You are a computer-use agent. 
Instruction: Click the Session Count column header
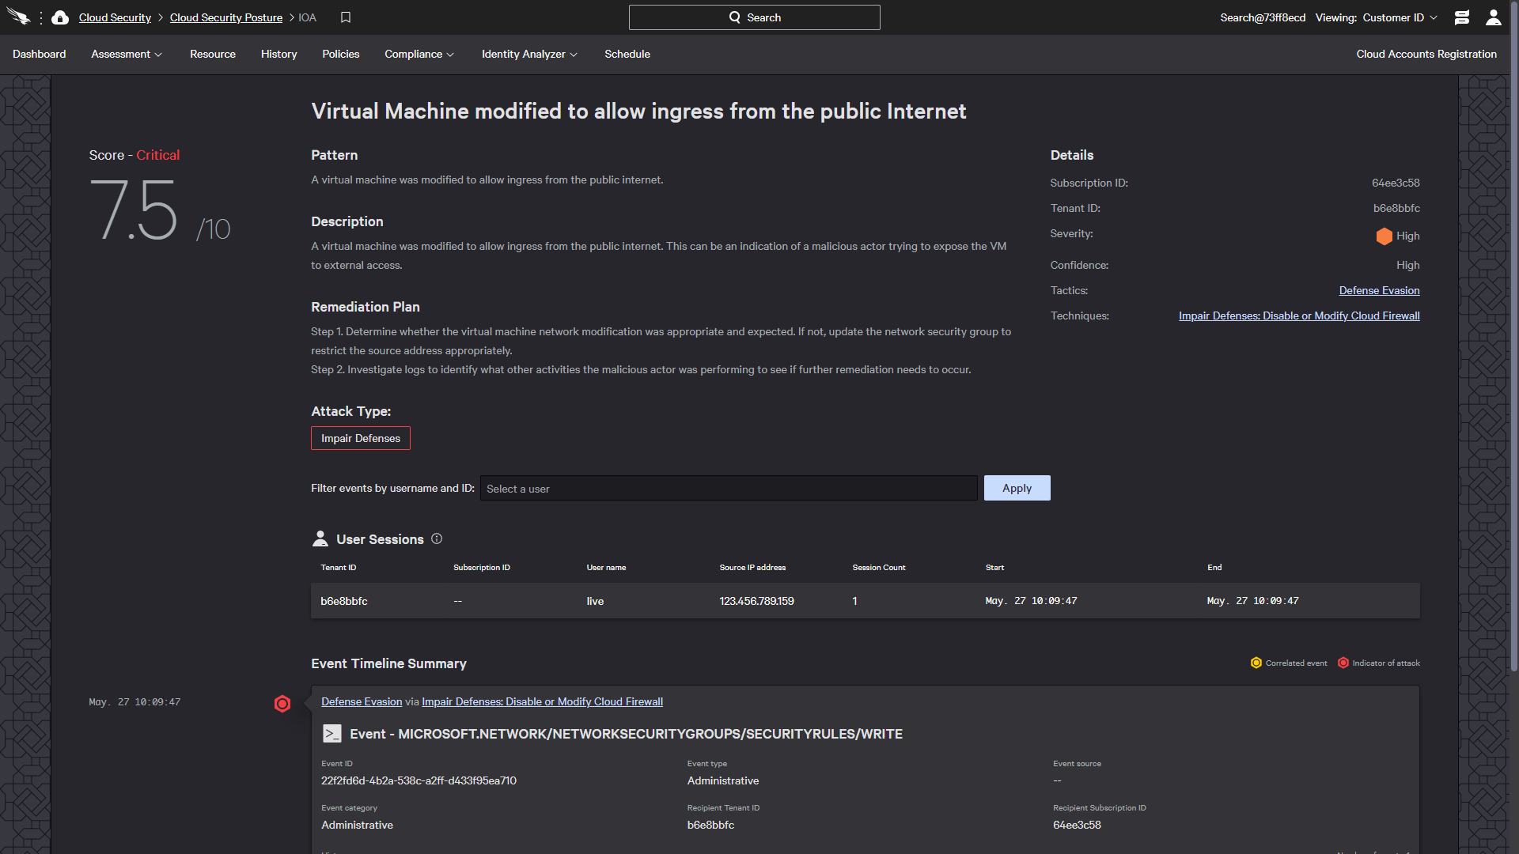coord(879,567)
